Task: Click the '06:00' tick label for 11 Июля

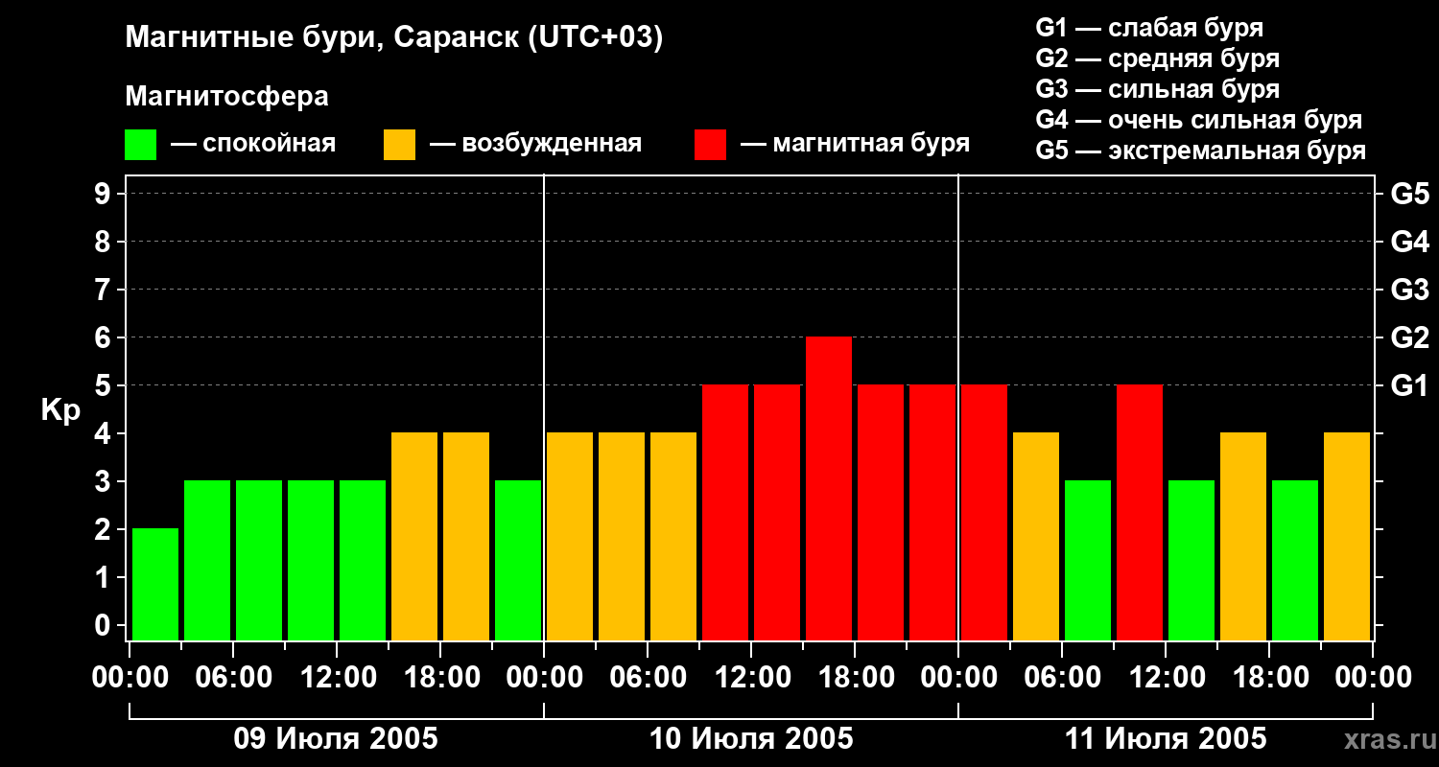Action: [x=1062, y=678]
